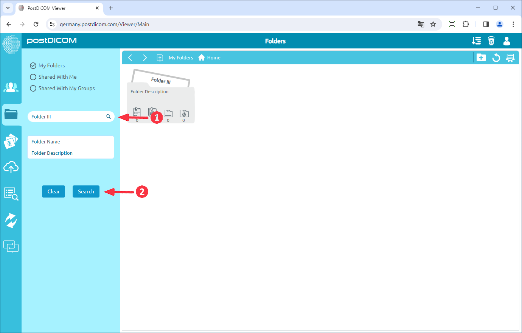522x333 pixels.
Task: Open the cloud upload panel
Action: click(x=11, y=167)
